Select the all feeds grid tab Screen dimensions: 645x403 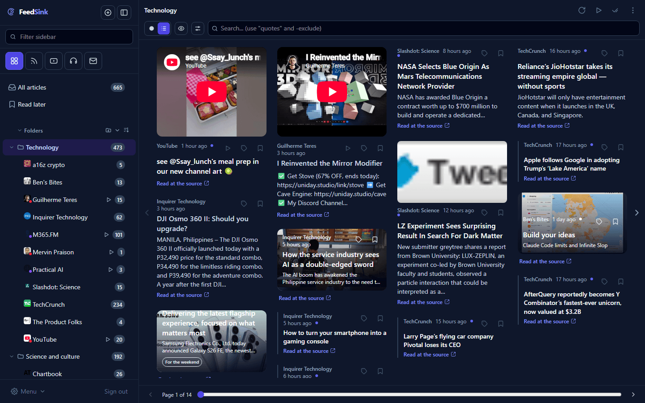14,61
